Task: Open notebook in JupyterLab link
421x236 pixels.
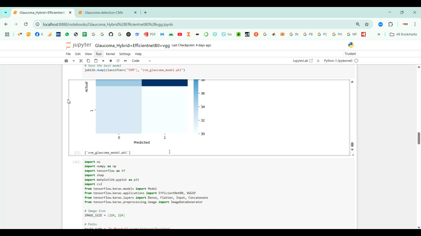Action: pyautogui.click(x=303, y=61)
